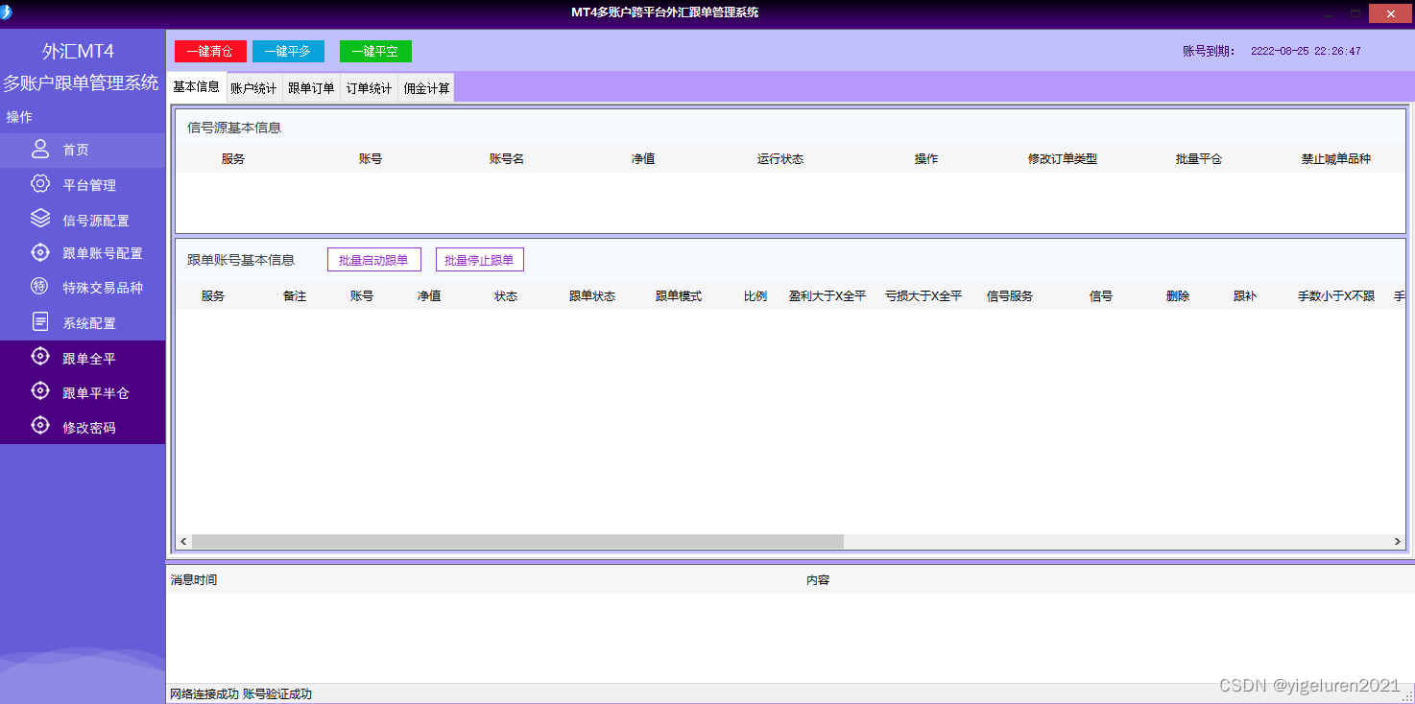This screenshot has width=1415, height=704.
Task: Click 盈利大于X全平 column header
Action: (827, 296)
